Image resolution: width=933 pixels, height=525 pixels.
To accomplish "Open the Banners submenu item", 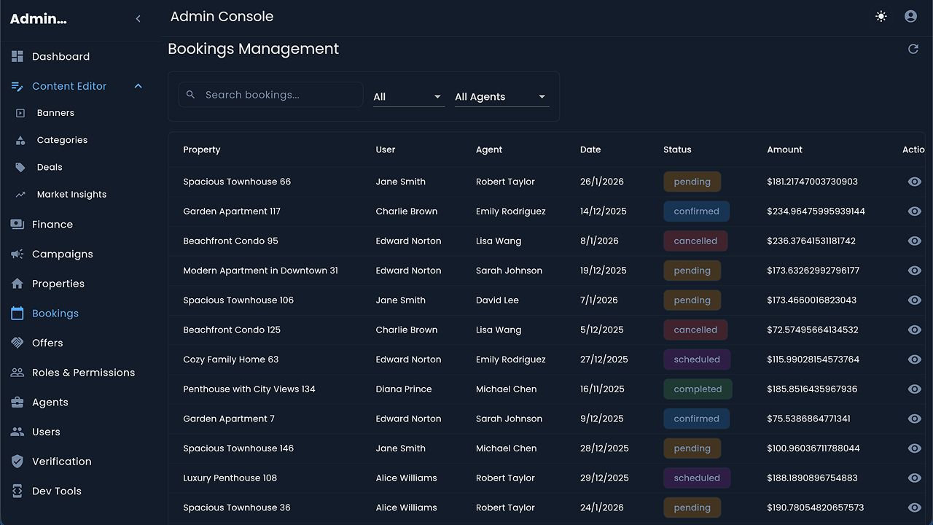I will pyautogui.click(x=55, y=113).
